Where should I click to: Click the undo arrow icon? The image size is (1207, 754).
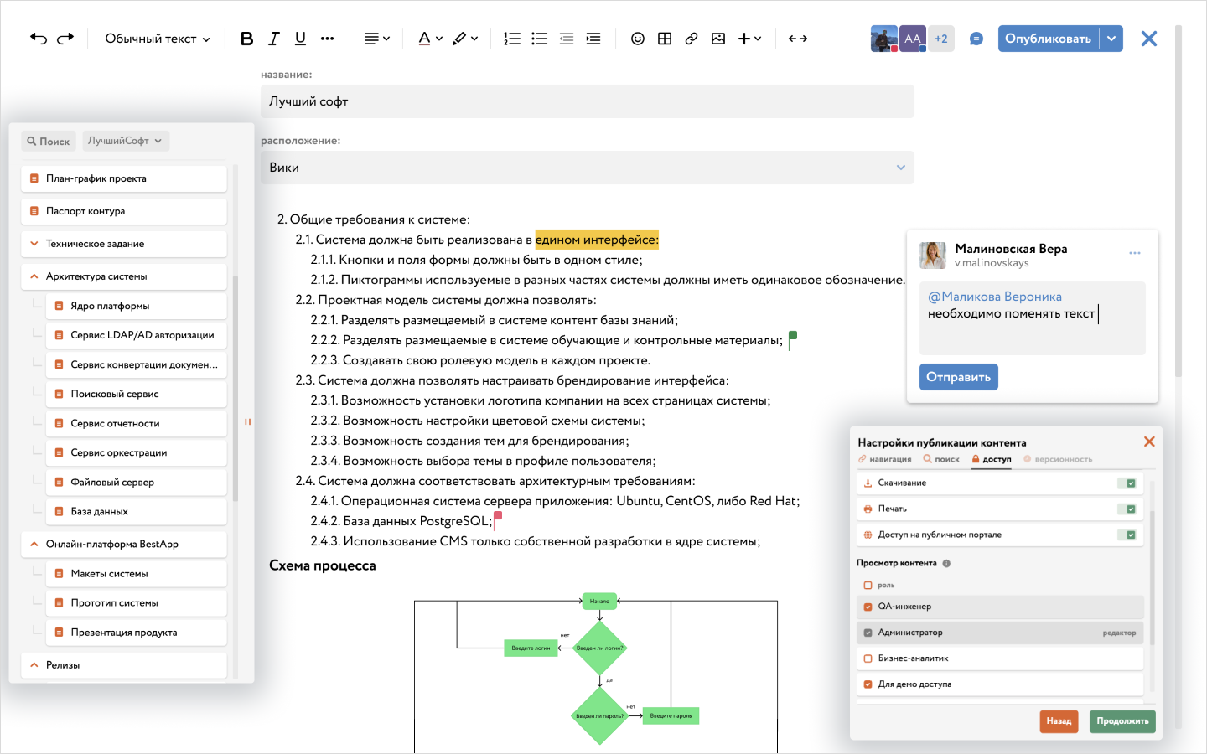coord(39,39)
